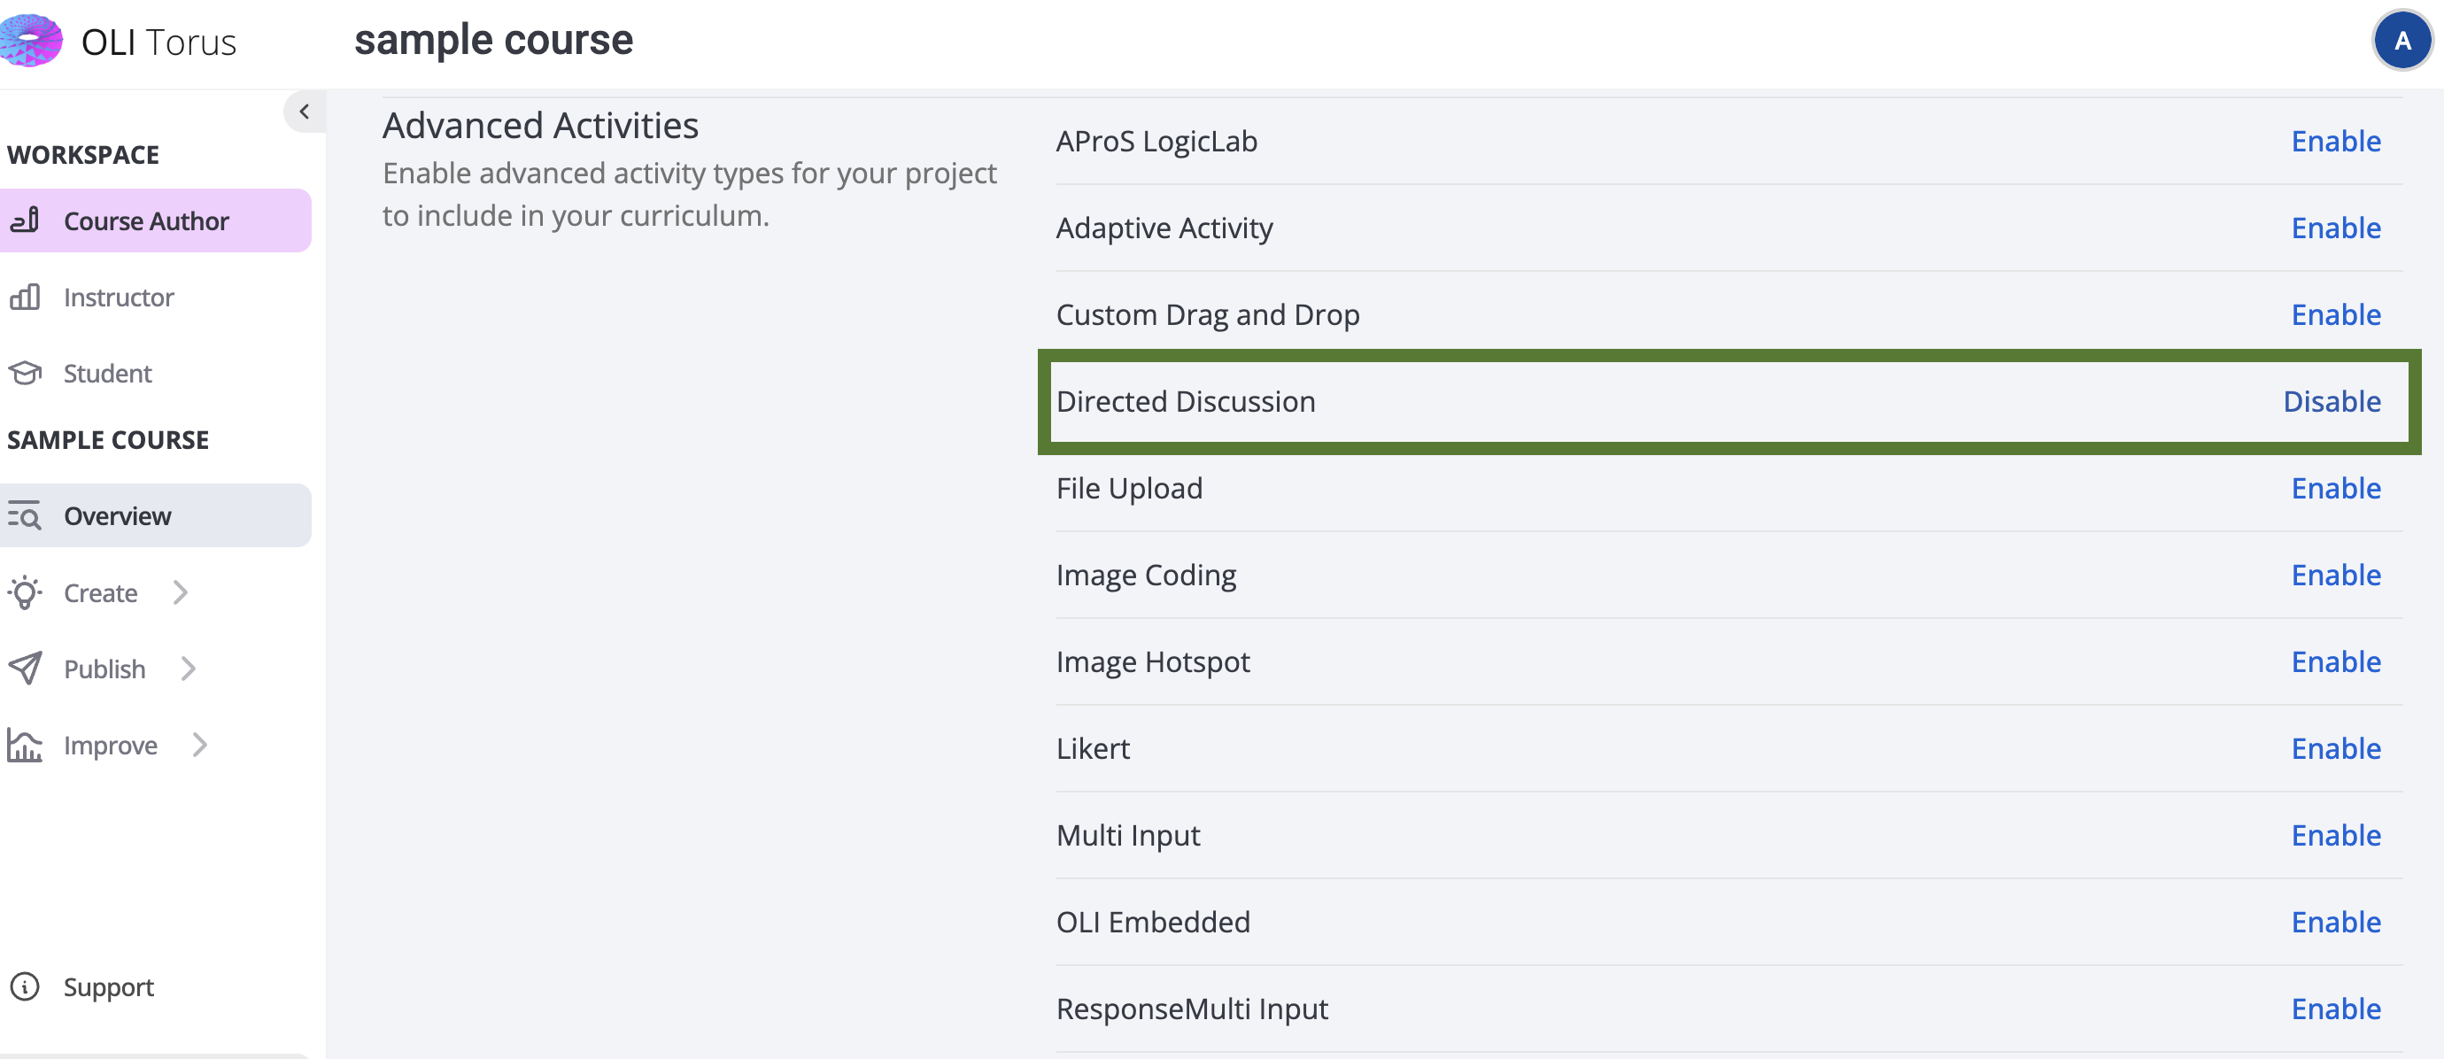This screenshot has height=1059, width=2444.
Task: Enable the File Upload activity
Action: coord(2335,488)
